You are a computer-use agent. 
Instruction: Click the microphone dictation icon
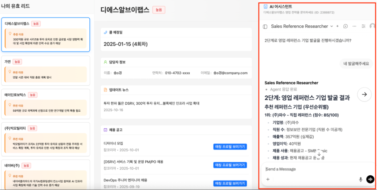[361, 179]
